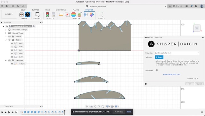Screen dimensions: 205x116
Task: Open the UTILITY dropdown menu
Action: coord(50,18)
